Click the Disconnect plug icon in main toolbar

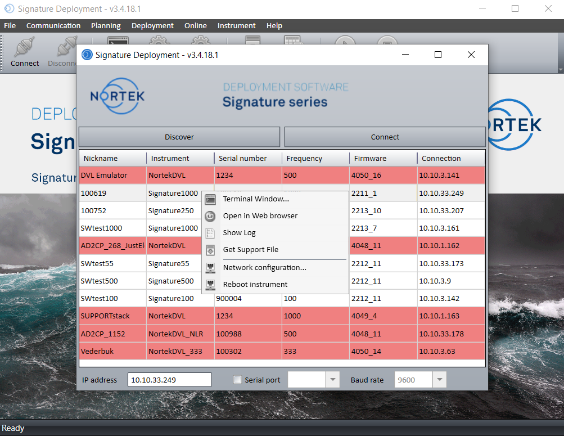[67, 46]
